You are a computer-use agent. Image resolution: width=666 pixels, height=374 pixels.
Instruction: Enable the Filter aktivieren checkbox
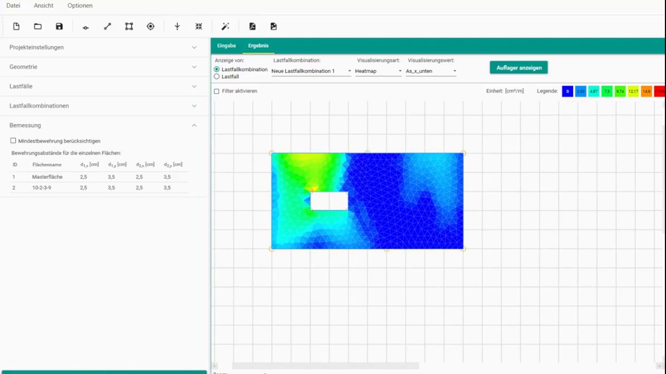[216, 91]
